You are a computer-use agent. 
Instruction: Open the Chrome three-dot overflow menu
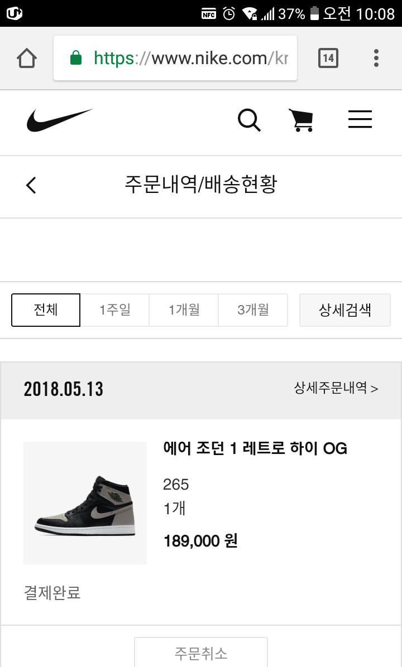[376, 58]
